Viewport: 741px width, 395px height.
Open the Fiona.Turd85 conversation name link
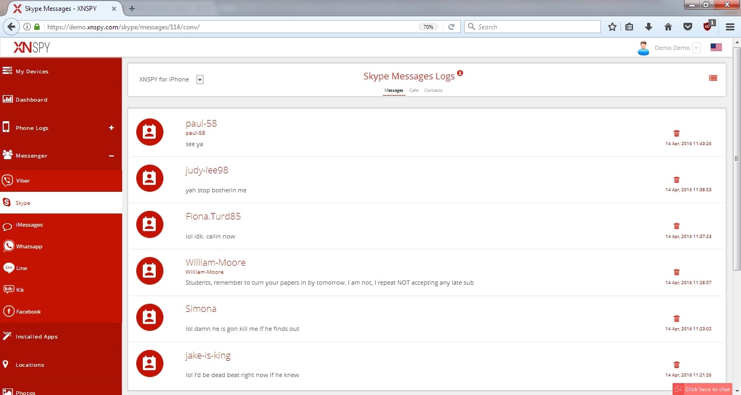(x=213, y=216)
